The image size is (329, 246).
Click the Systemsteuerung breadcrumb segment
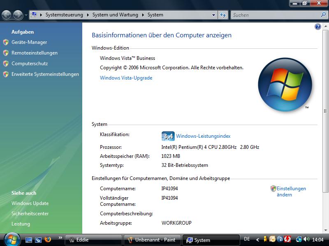[x=64, y=15]
